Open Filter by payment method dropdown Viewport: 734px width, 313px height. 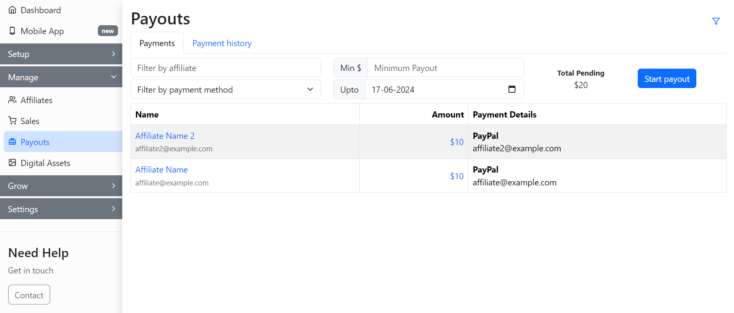click(x=226, y=90)
